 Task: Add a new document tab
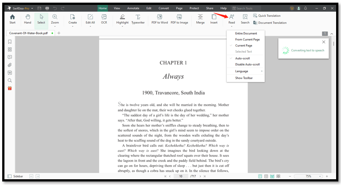59,33
